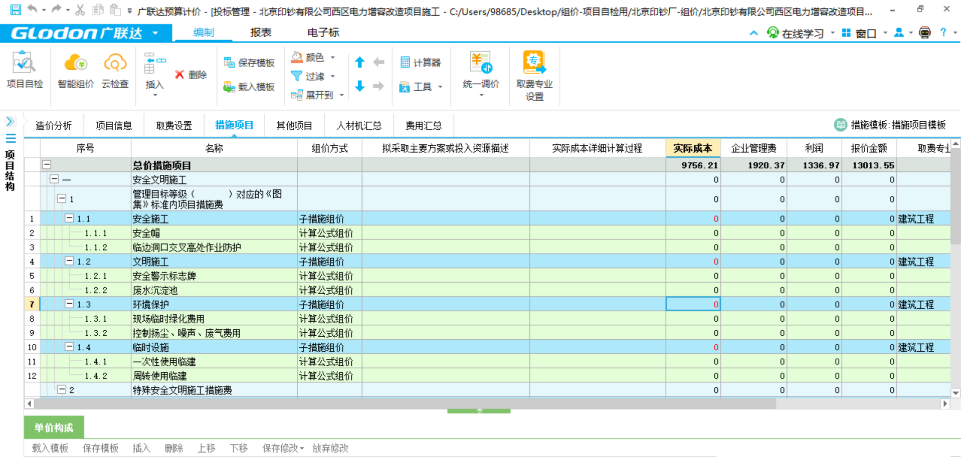
Task: Open 取费专业设置 fee specialty settings
Action: (534, 76)
